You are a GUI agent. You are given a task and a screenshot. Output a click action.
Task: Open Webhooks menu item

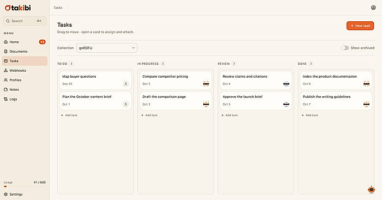pos(25,71)
